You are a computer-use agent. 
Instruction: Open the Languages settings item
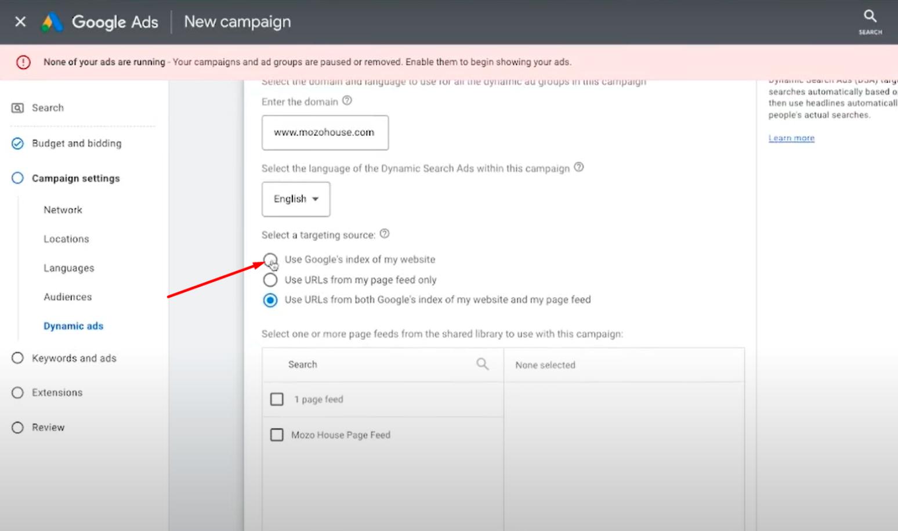68,268
